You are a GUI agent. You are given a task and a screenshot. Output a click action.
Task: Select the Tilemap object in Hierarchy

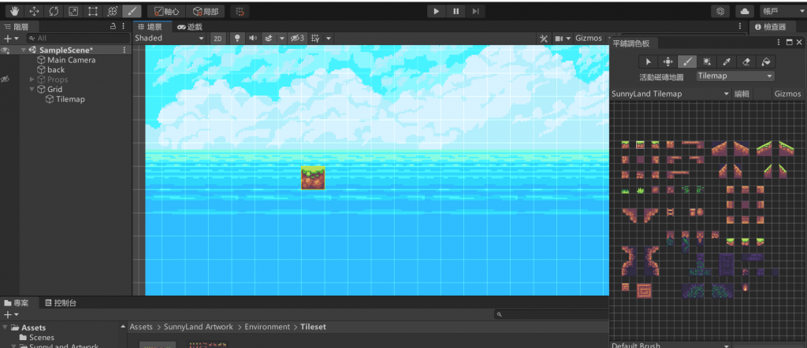70,99
